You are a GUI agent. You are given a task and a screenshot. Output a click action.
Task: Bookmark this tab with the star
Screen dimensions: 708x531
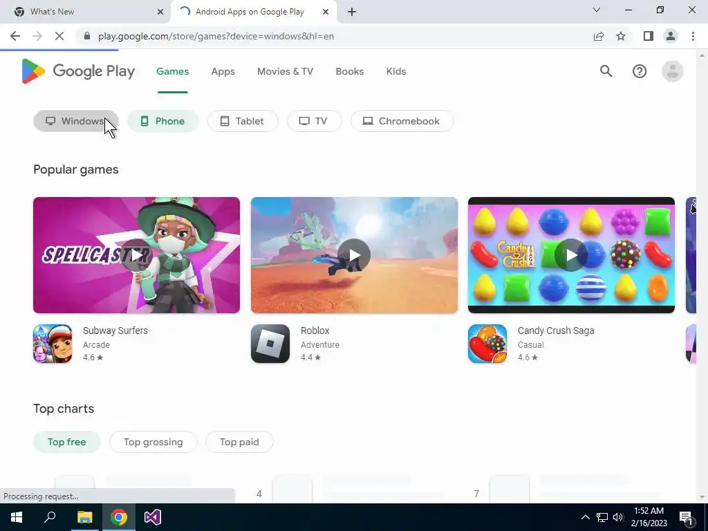[621, 36]
